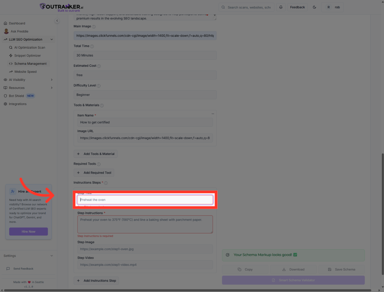Screen dimensions: 384x292
Task: Click the NEW badge beside Bot Shield
Action: (31, 96)
